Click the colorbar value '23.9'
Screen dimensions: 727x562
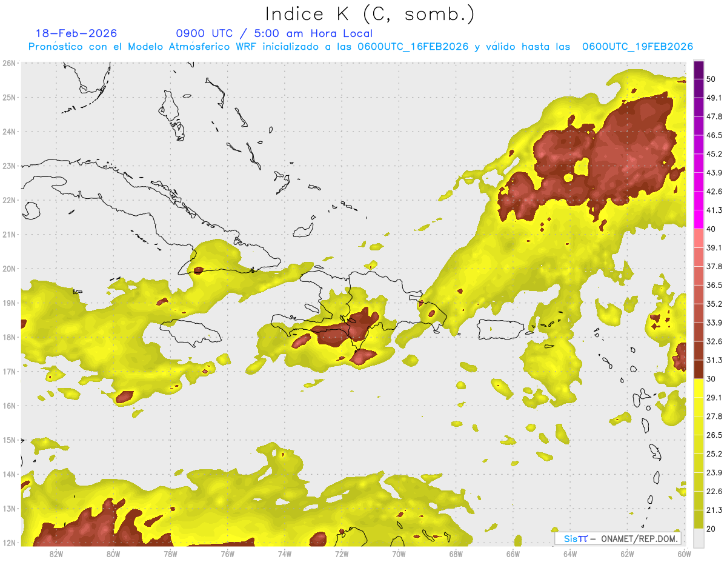tap(714, 473)
